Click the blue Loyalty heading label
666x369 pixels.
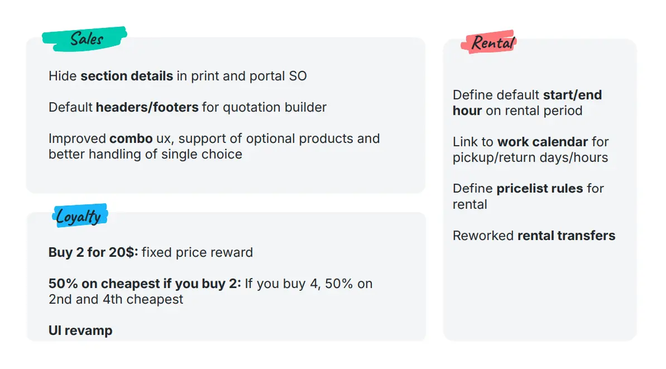[80, 216]
